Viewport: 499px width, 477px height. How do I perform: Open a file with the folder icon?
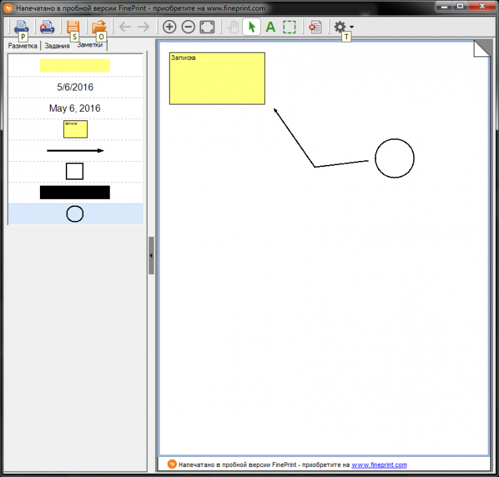pyautogui.click(x=99, y=27)
